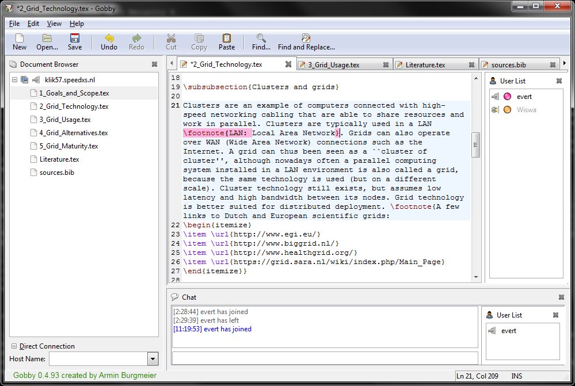Open the View menu

pos(54,24)
